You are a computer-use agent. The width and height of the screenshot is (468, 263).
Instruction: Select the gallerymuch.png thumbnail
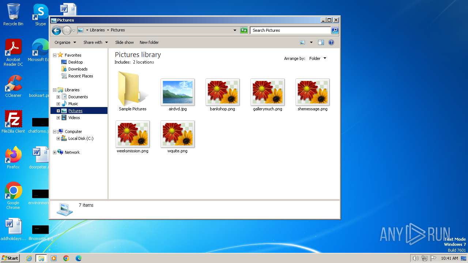pos(268,92)
